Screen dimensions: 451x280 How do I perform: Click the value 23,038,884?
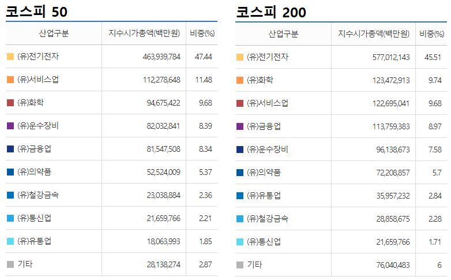click(163, 195)
